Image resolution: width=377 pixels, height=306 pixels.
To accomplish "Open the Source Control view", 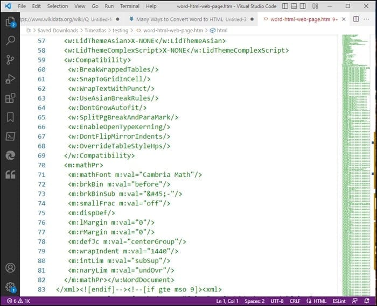I will tap(10, 60).
